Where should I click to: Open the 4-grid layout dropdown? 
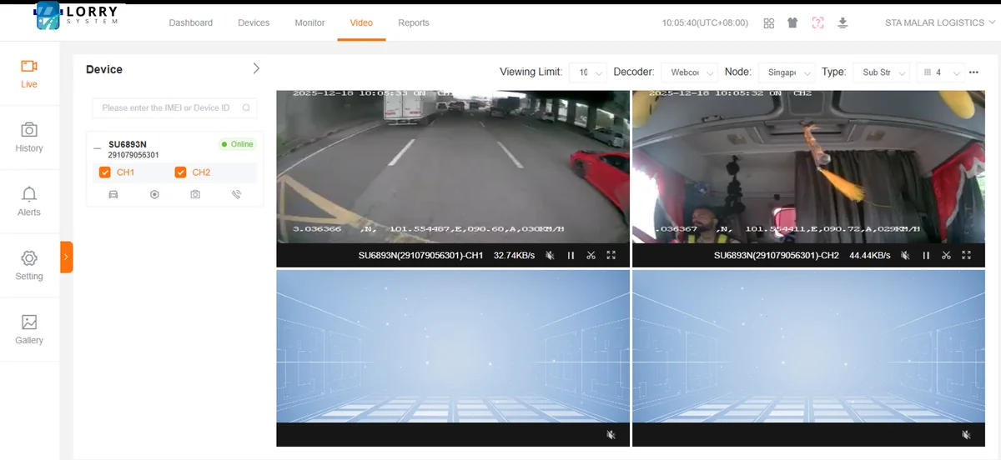click(x=939, y=72)
